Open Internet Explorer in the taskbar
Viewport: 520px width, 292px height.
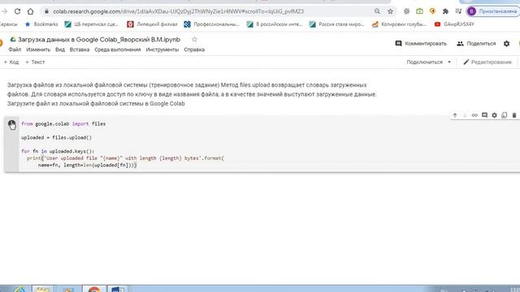pos(19,289)
